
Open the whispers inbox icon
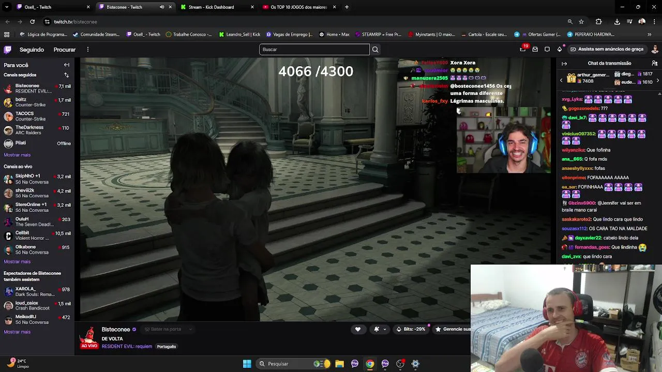tap(535, 49)
